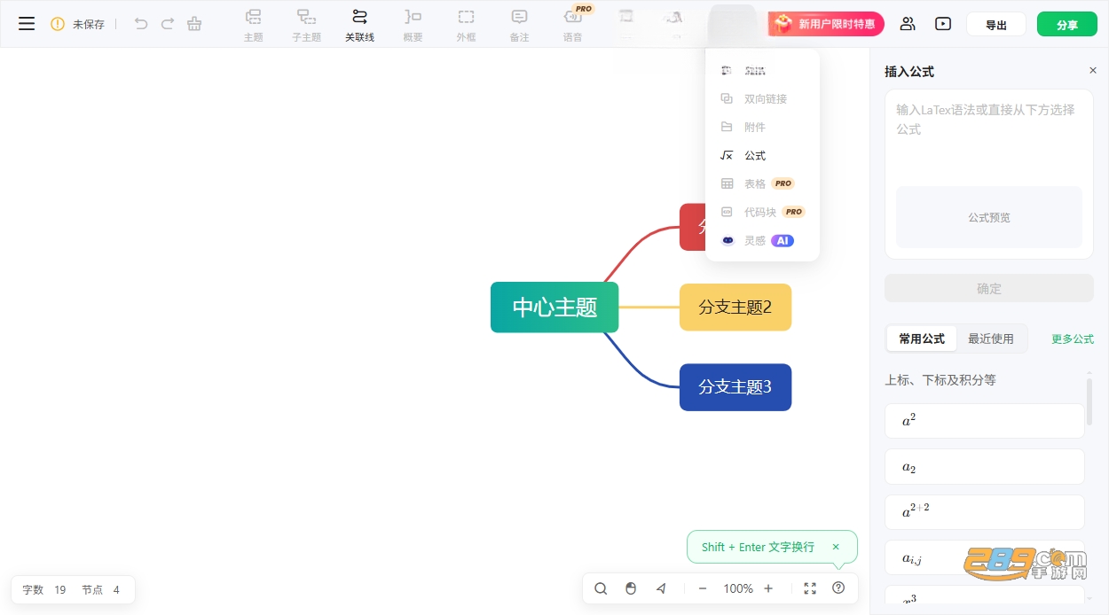Click the 导出 export button
1109x615 pixels.
coord(996,25)
